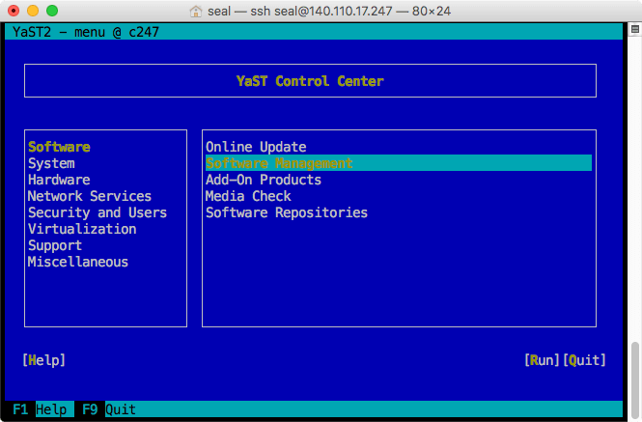Select Add-On Products module
This screenshot has height=422, width=642.
click(263, 180)
